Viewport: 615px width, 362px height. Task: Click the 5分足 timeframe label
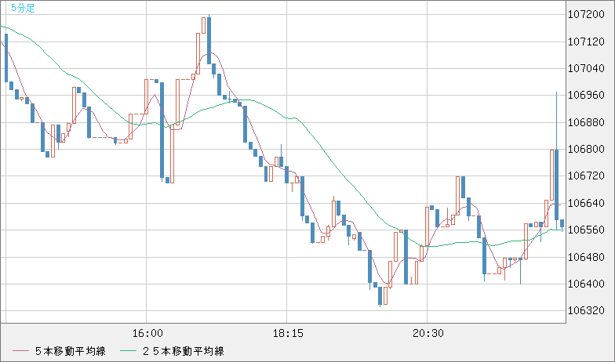click(23, 8)
